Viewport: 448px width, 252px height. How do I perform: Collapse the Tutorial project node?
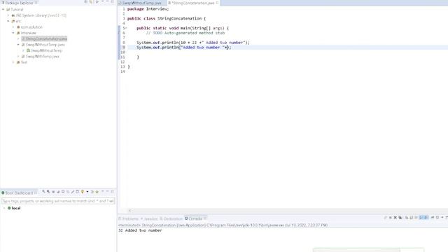(x=3, y=9)
